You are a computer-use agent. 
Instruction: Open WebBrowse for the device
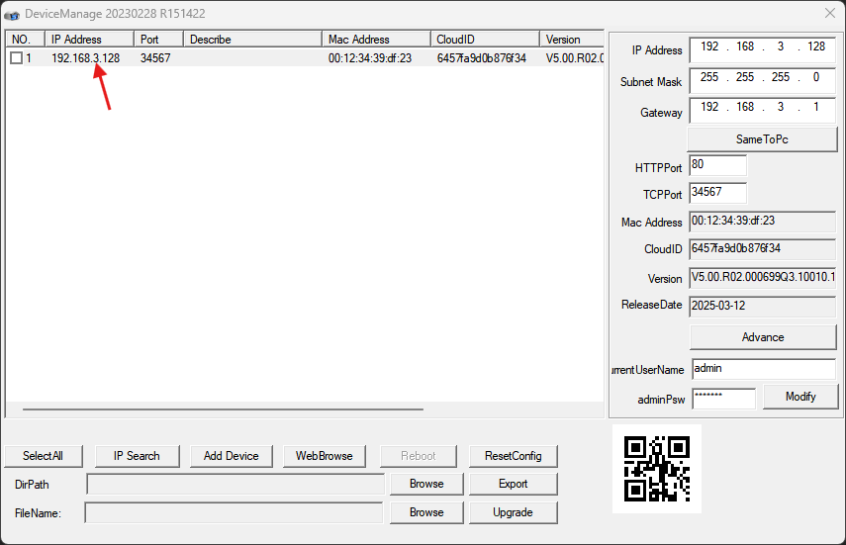(x=324, y=456)
